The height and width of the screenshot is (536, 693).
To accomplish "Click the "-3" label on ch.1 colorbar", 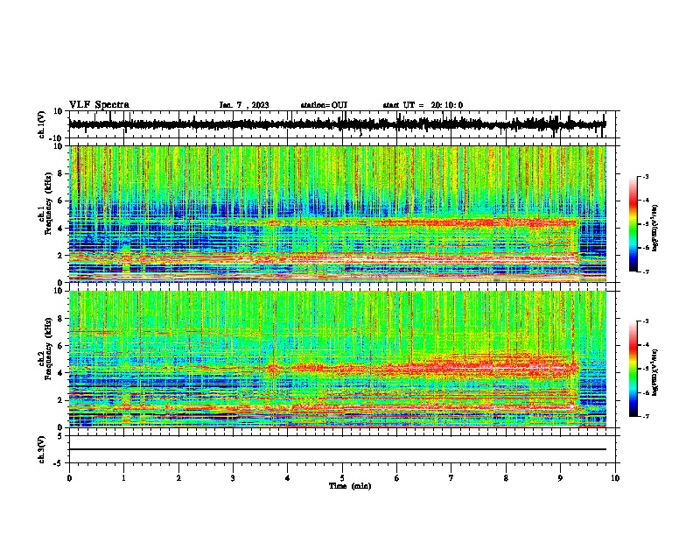I will tap(645, 177).
